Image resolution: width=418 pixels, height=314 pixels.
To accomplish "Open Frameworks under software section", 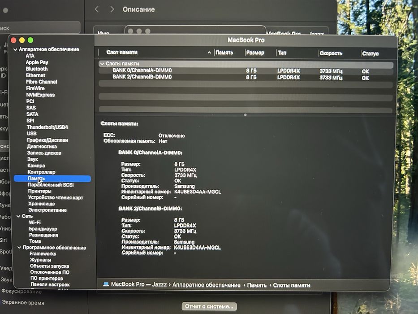I will (43, 253).
